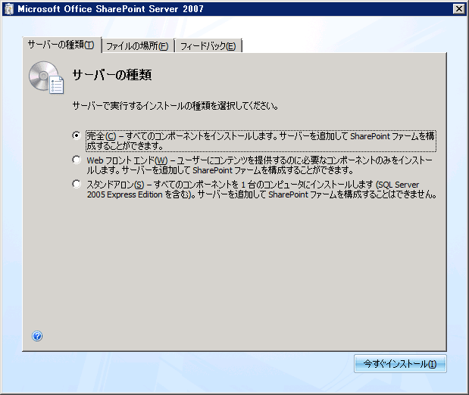The height and width of the screenshot is (395, 469).
Task: Open the ファイルの場所(F) tab
Action: click(x=138, y=46)
